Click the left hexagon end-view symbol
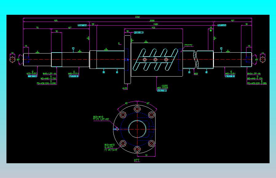The height and width of the screenshot is (178, 276). [12, 60]
